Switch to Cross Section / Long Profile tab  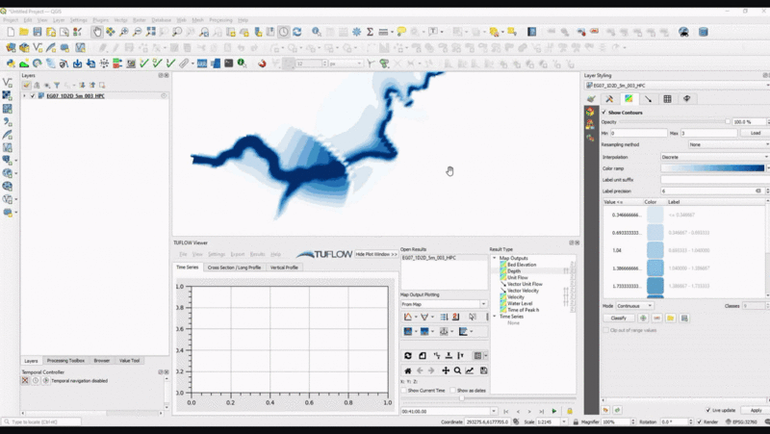pos(234,268)
